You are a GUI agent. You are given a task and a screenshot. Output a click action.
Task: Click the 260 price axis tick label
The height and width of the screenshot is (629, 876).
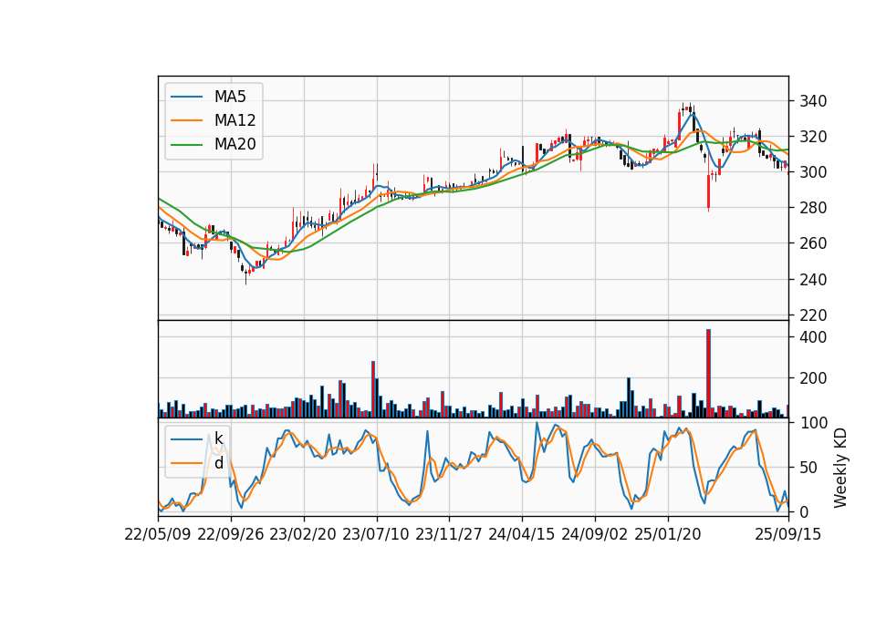click(x=813, y=244)
